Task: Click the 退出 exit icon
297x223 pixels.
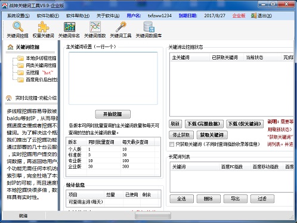Action: pyautogui.click(x=253, y=16)
